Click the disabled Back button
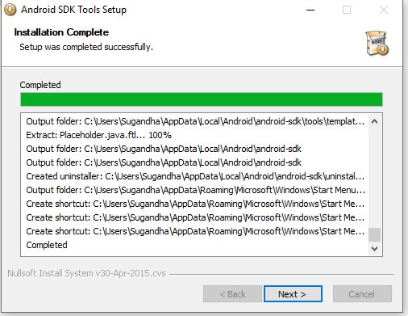The image size is (408, 316). click(232, 294)
